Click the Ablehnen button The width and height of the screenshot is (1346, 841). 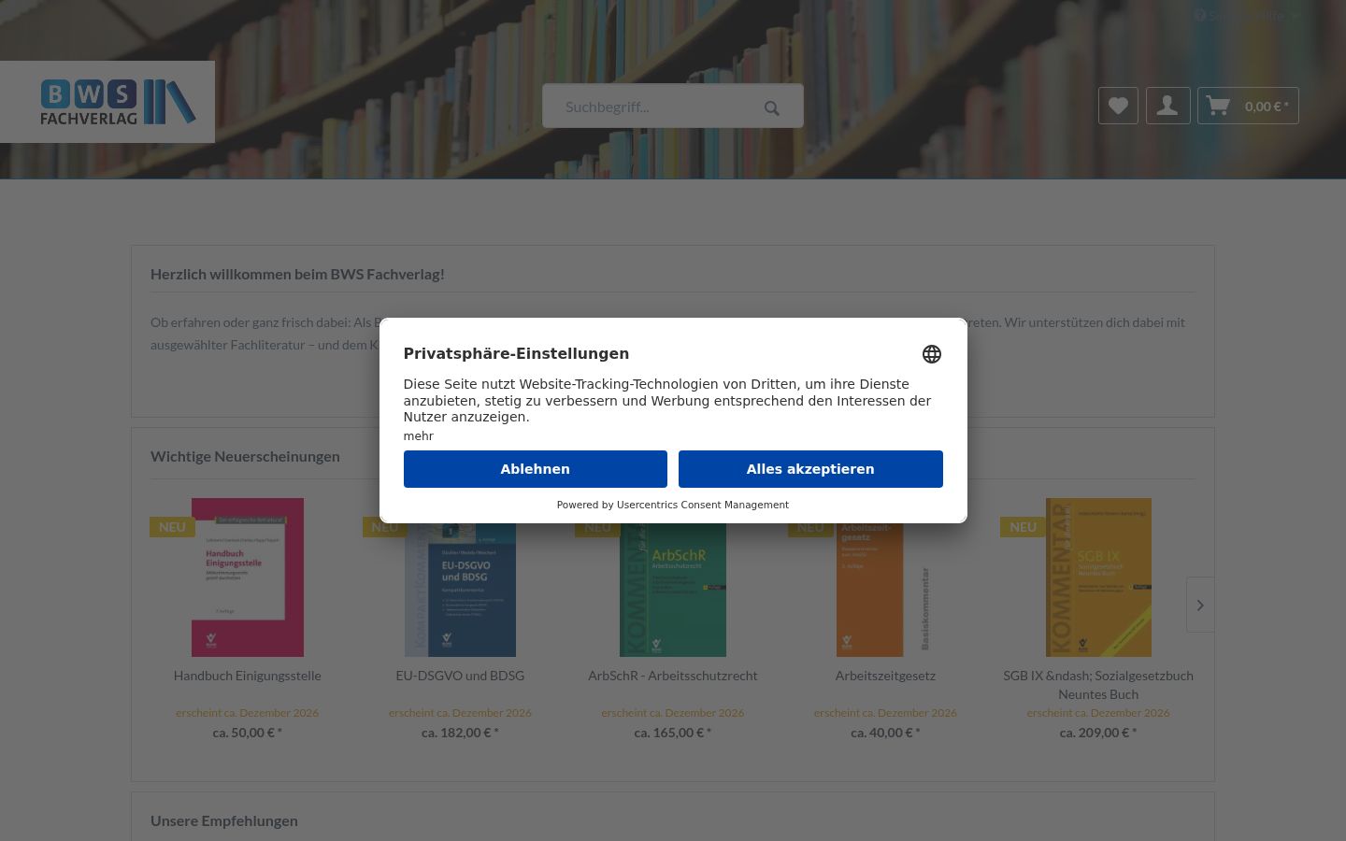(x=535, y=469)
